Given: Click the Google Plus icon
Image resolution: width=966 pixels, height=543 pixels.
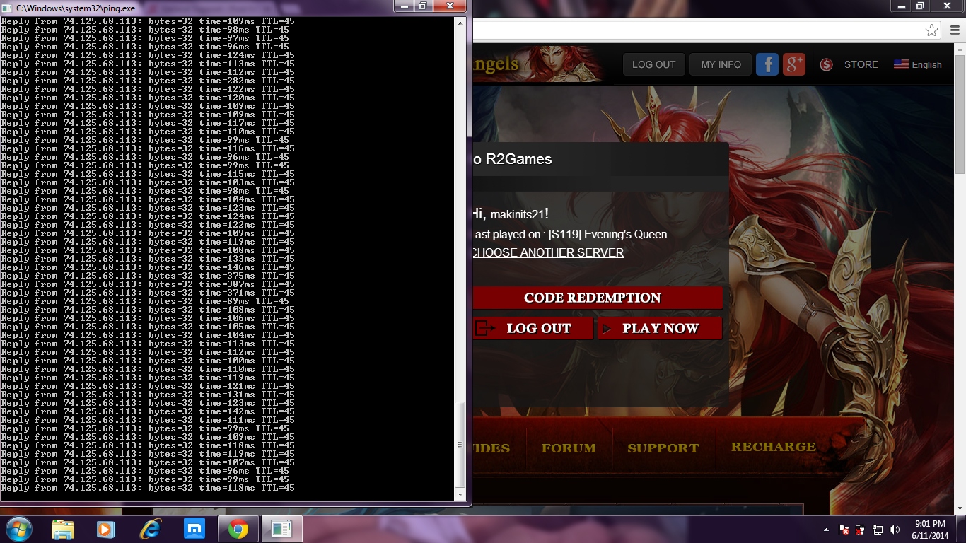Looking at the screenshot, I should coord(794,64).
